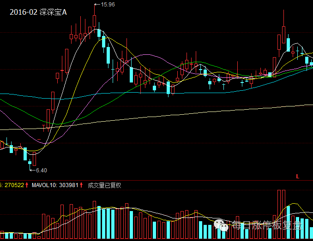This screenshot has height=241, width=313.
Task: Click the 6.40 low price label
Action: (x=42, y=170)
